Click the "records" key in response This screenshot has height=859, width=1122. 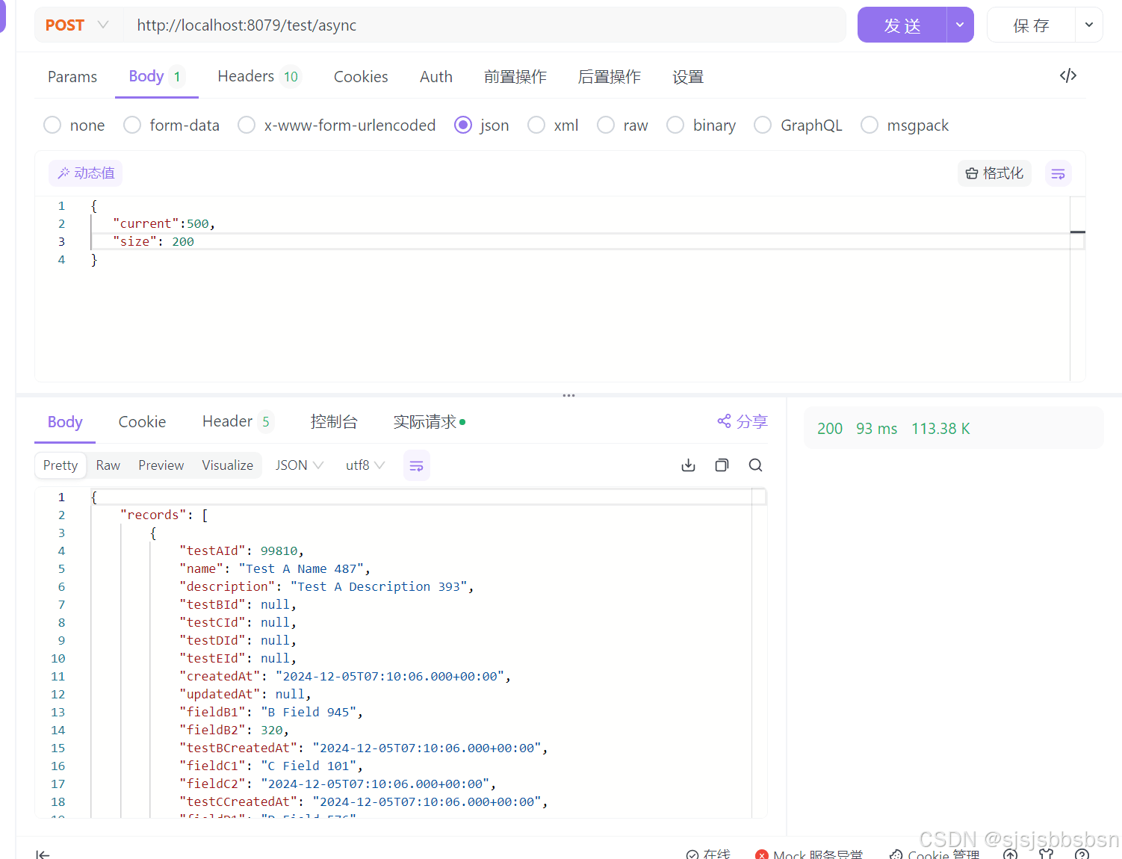[x=153, y=515]
